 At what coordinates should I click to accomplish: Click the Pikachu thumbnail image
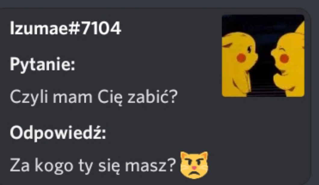263,56
